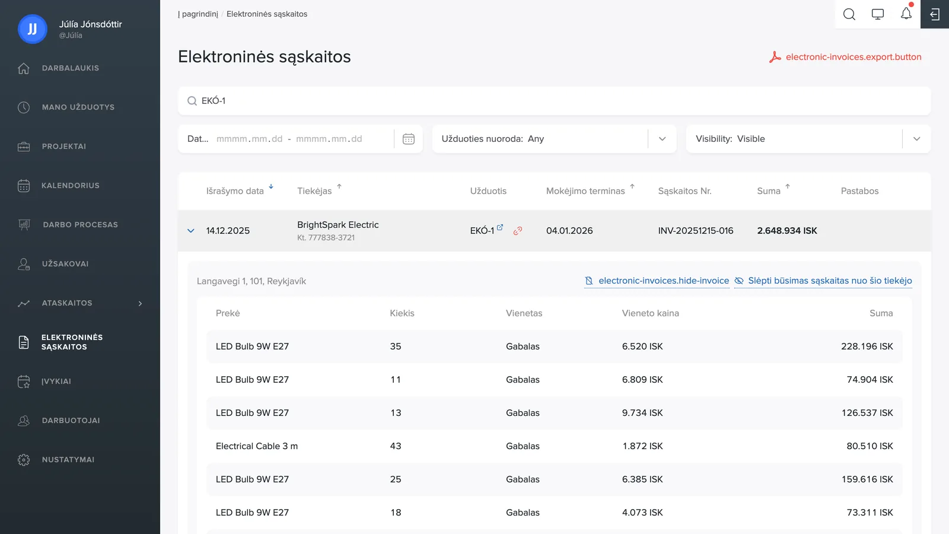
Task: Sort by Suma column arrow
Action: (788, 187)
